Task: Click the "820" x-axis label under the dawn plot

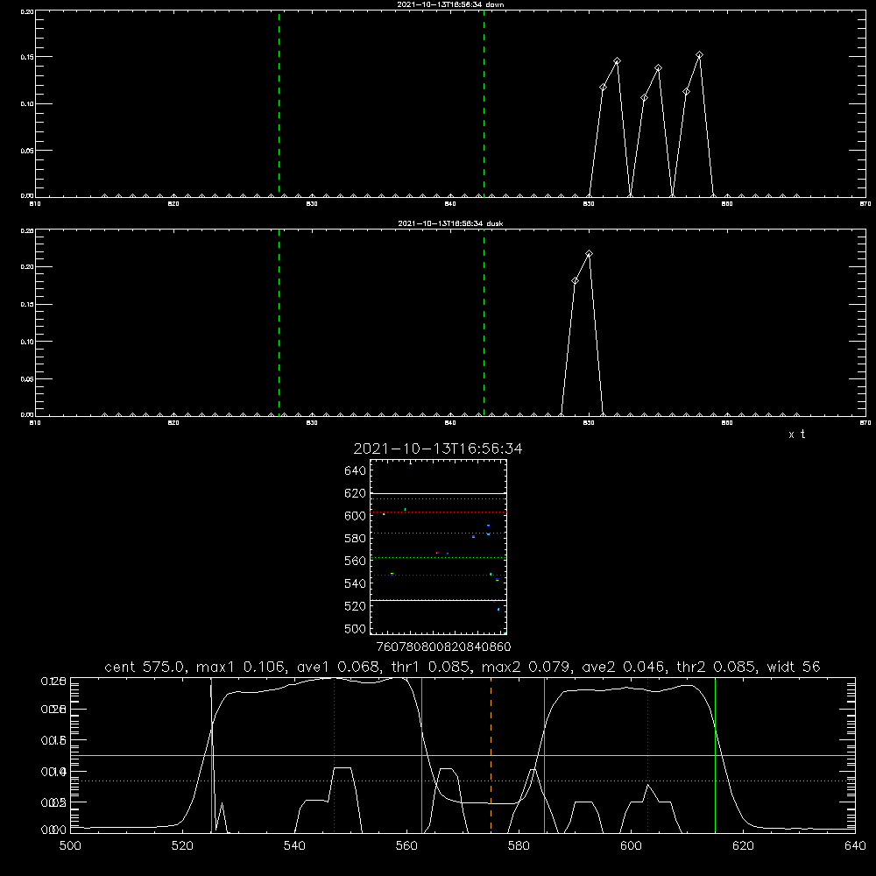Action: tap(173, 204)
